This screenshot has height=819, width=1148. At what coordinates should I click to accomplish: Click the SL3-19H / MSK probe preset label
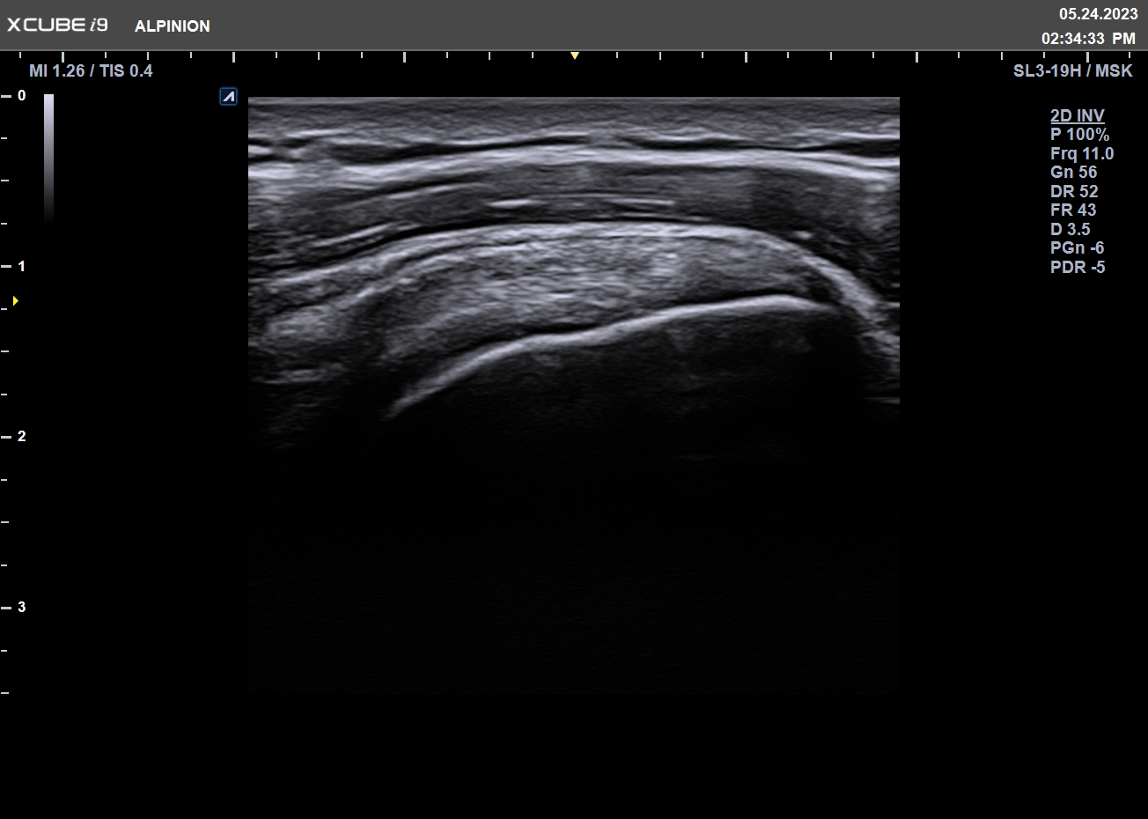tap(1072, 70)
